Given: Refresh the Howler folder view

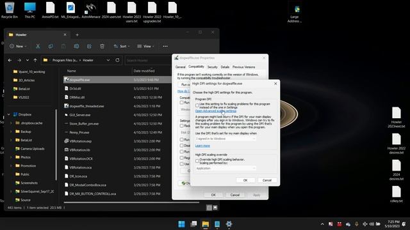Looking at the screenshot, I should [x=117, y=60].
